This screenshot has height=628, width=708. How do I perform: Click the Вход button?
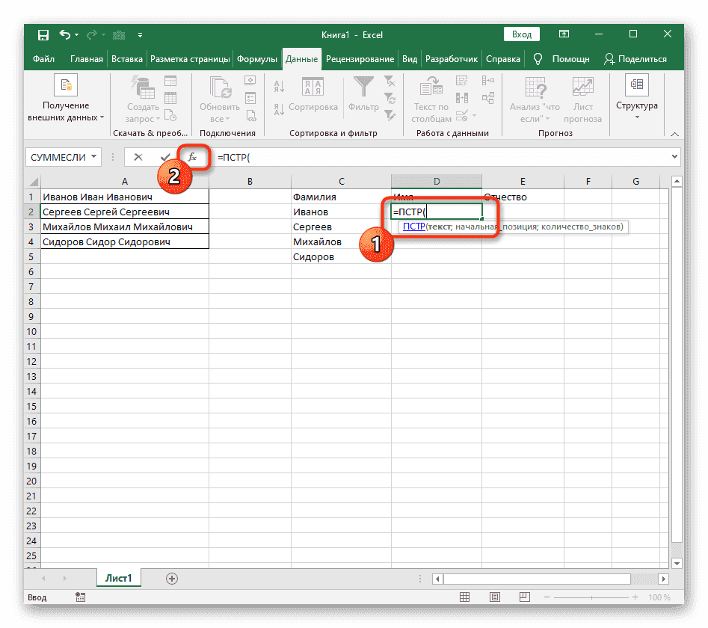521,34
